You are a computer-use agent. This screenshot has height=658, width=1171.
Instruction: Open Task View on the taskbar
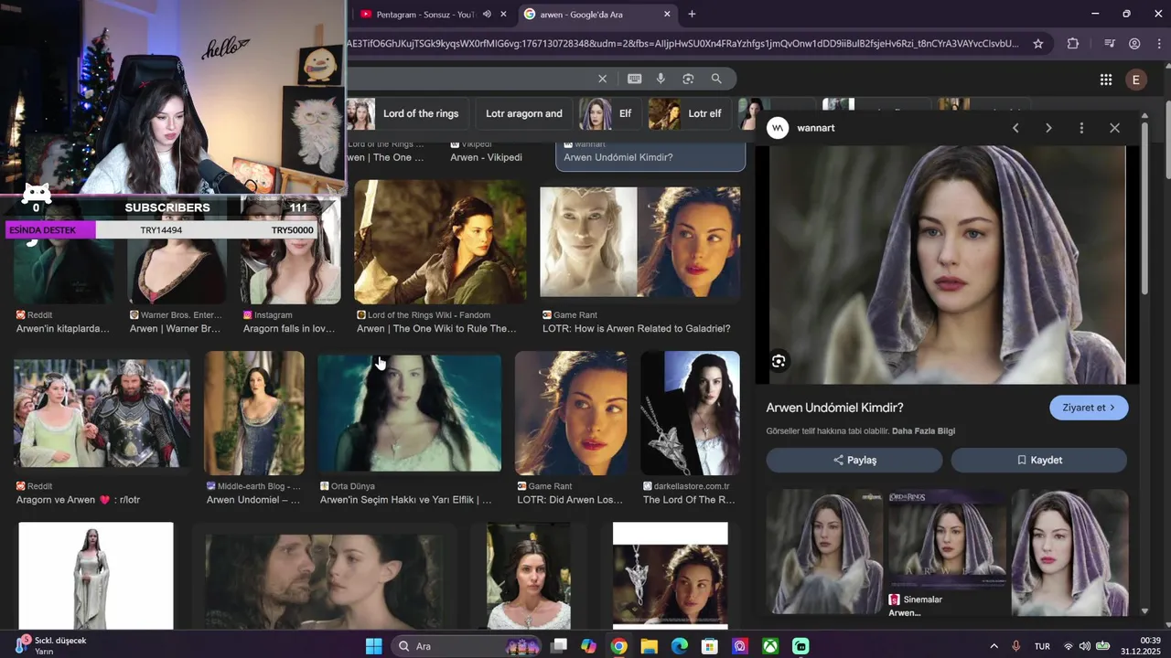click(558, 646)
